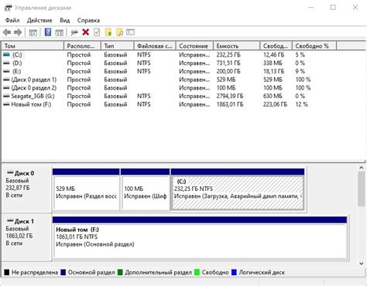Click the Back arrow toolbar icon
This screenshot has width=367, height=286.
click(7, 32)
